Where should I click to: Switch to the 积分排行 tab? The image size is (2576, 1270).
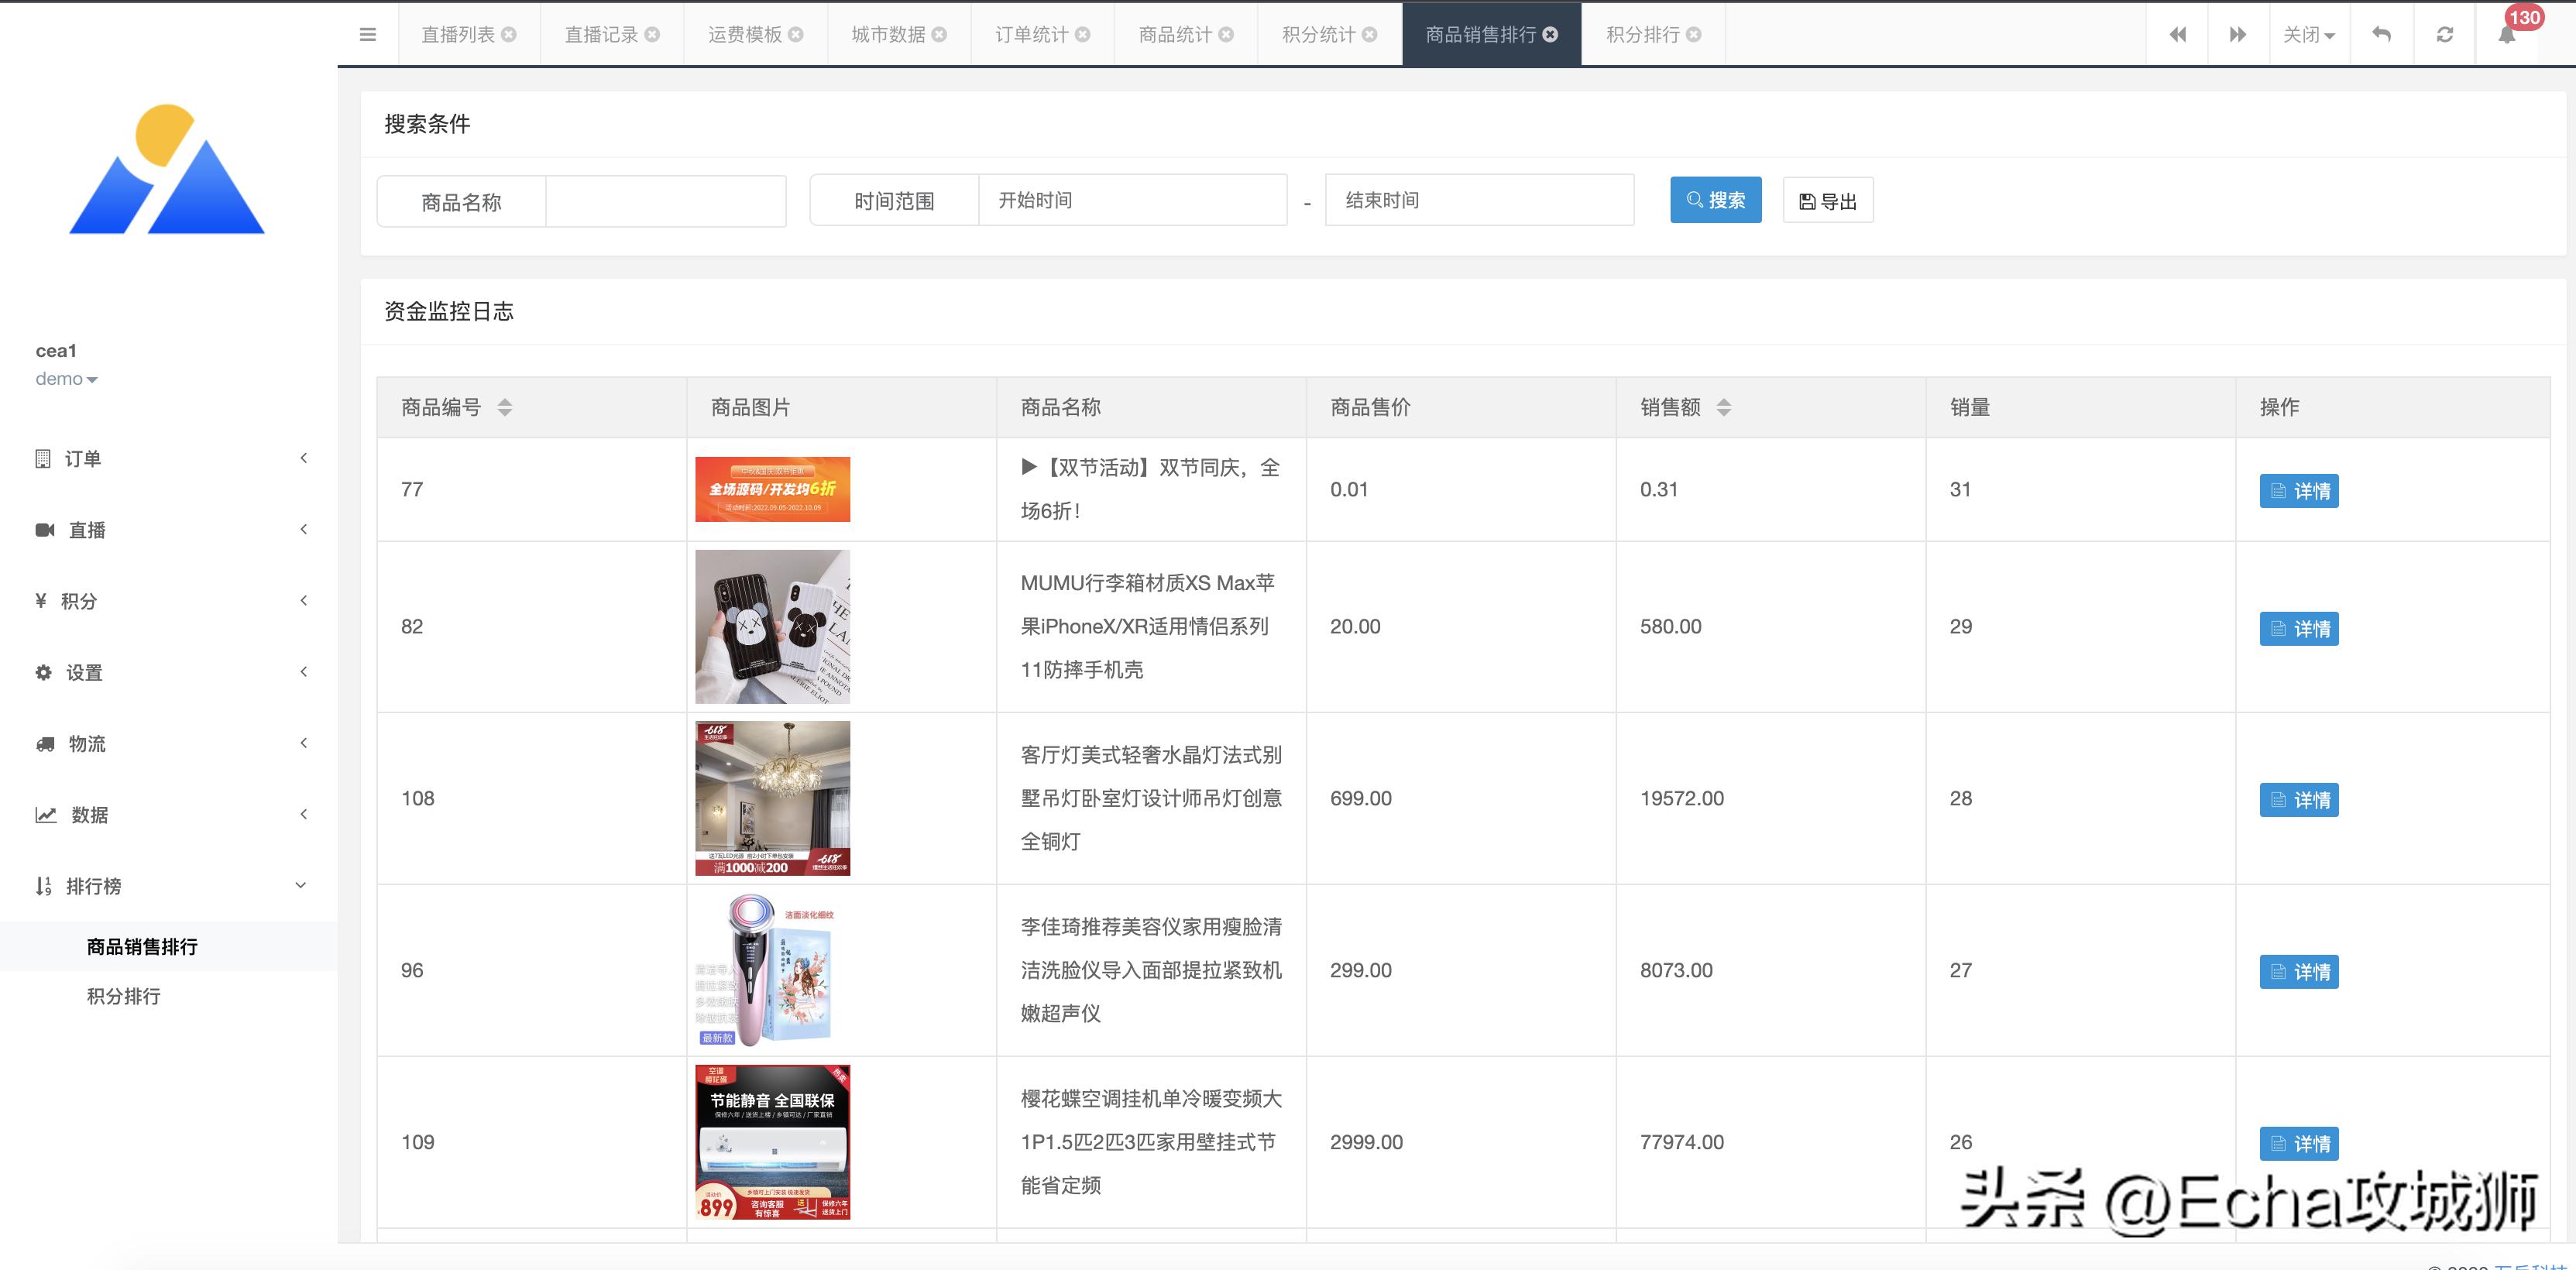click(x=1643, y=34)
